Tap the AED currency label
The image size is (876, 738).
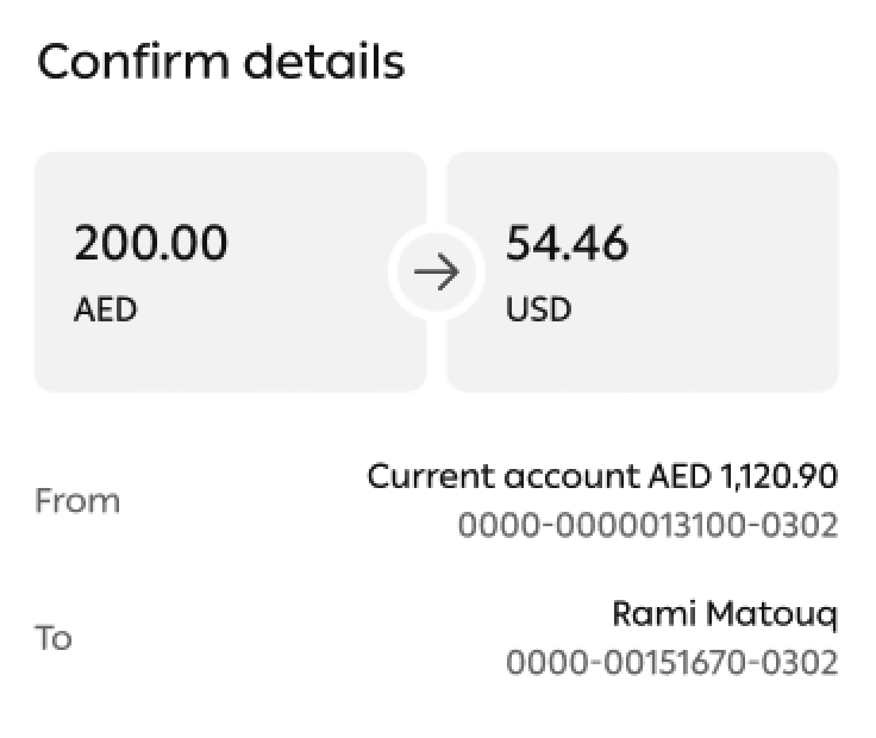pyautogui.click(x=105, y=309)
